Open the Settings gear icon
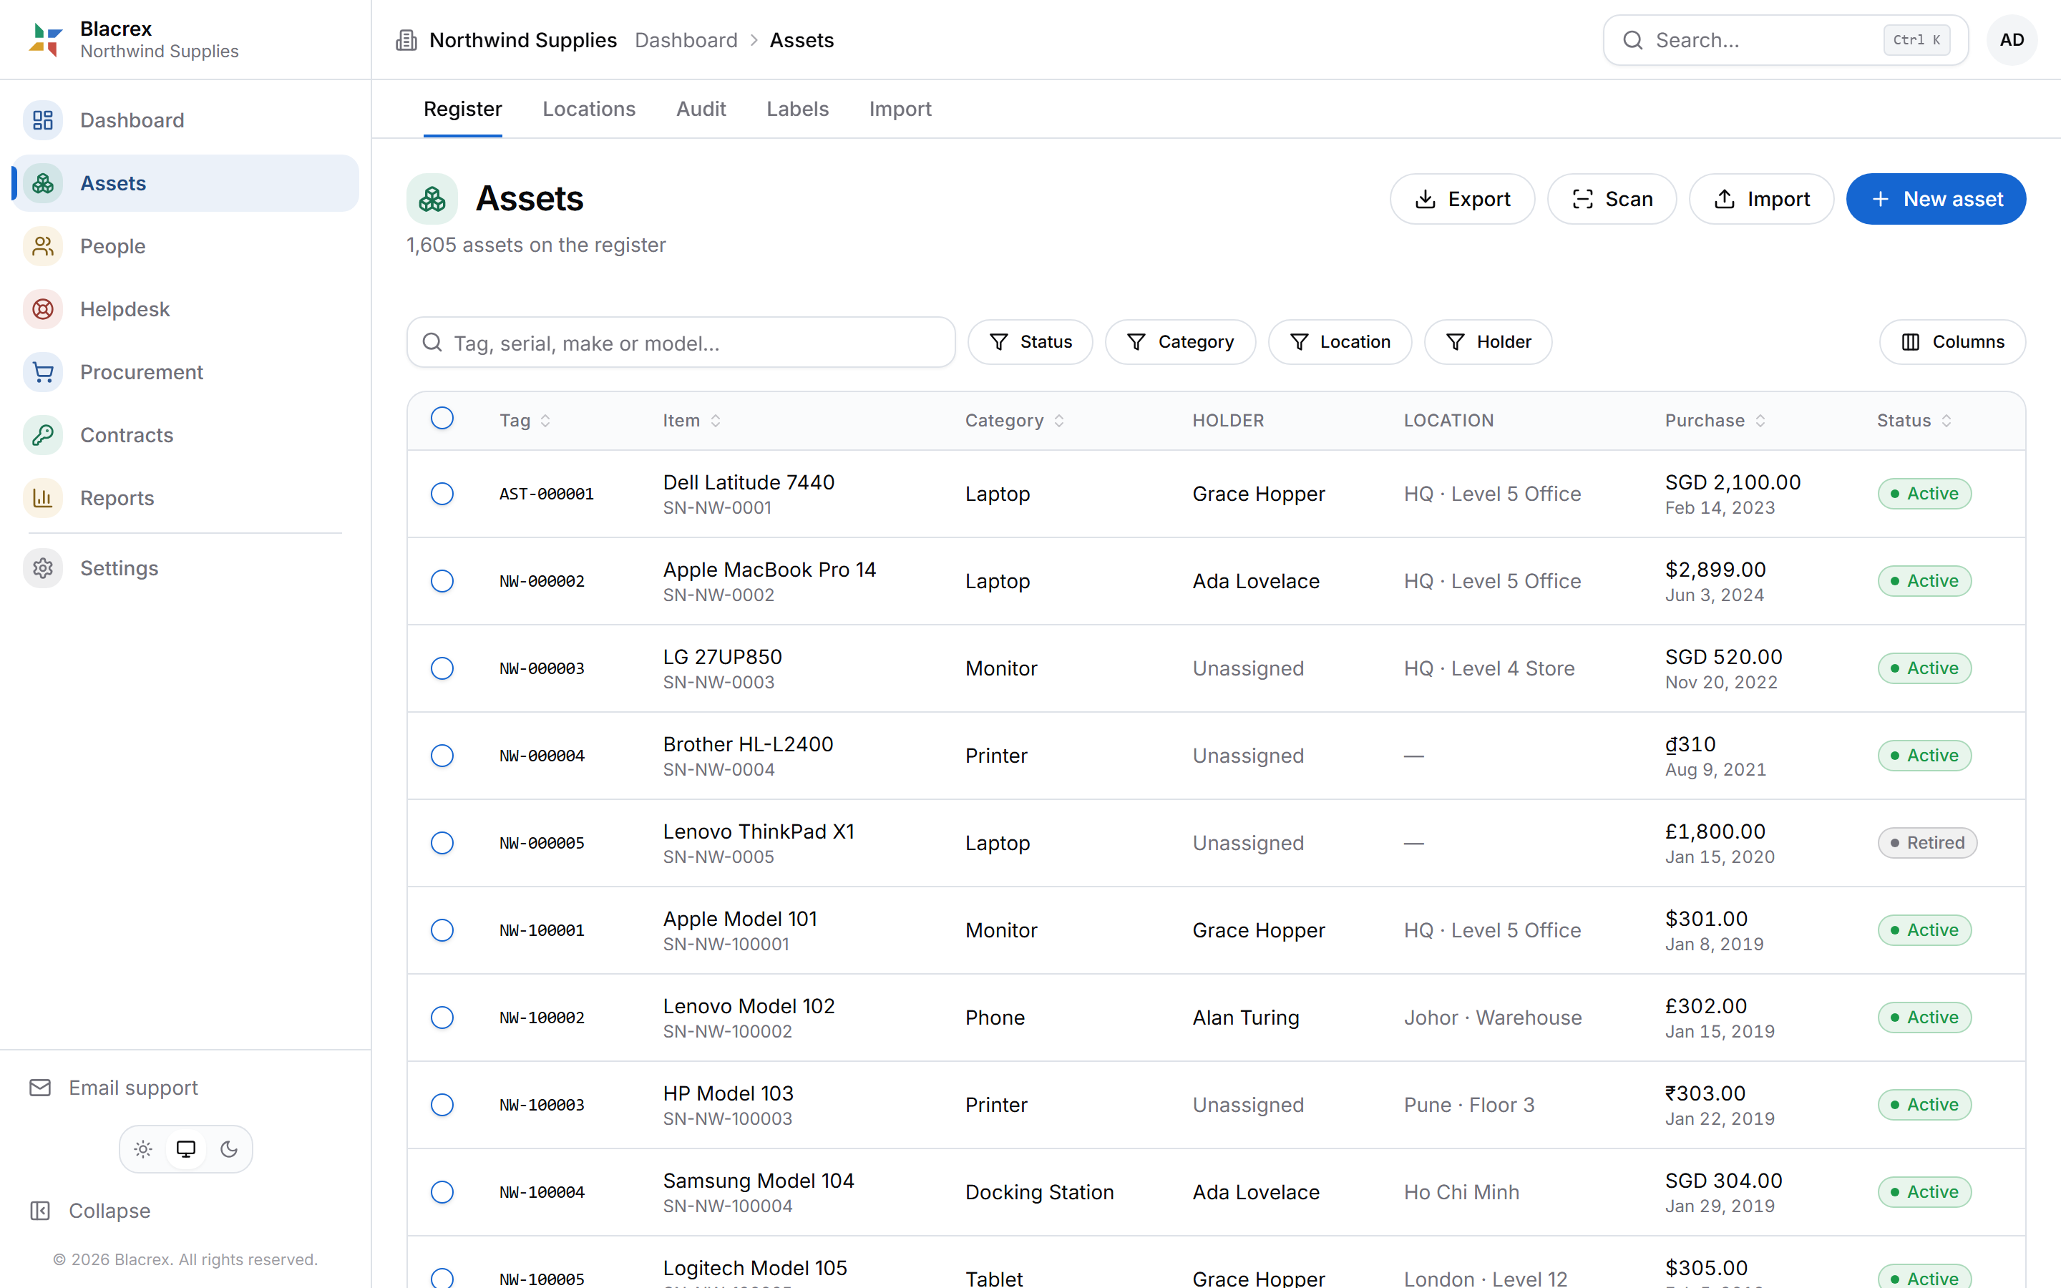The width and height of the screenshot is (2061, 1288). [x=43, y=568]
